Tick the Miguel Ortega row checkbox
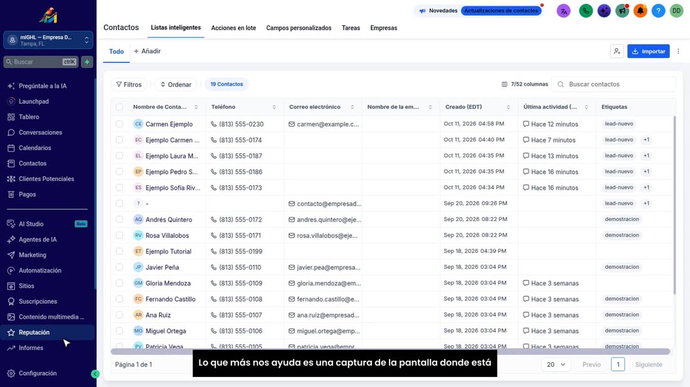 [120, 331]
